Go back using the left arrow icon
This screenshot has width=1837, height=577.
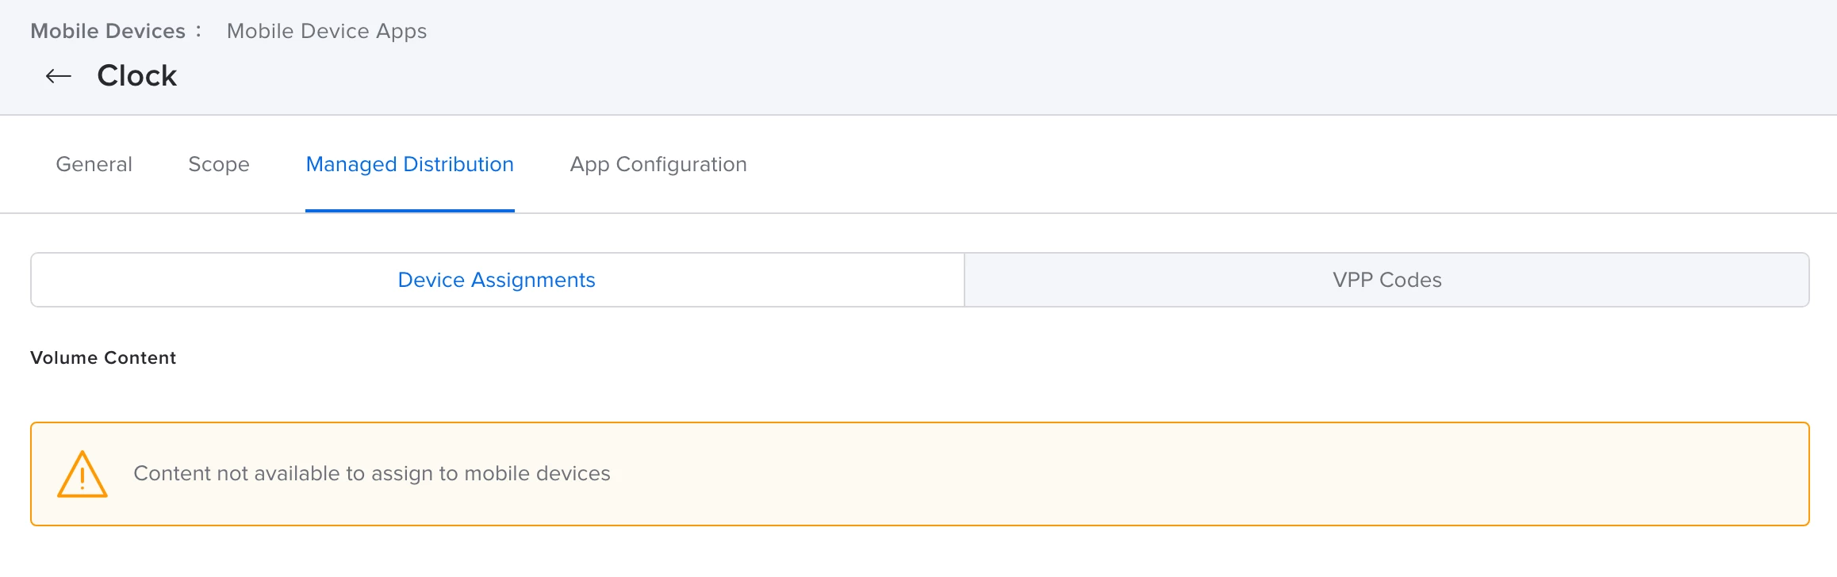(x=59, y=76)
